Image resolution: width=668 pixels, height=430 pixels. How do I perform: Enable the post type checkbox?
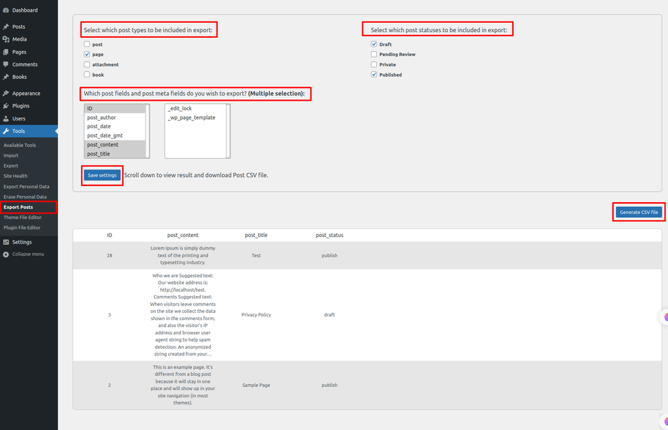point(87,44)
